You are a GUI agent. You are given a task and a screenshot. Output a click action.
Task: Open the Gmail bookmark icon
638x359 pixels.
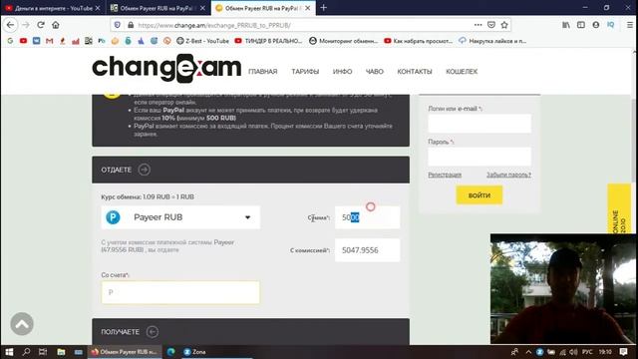click(49, 41)
